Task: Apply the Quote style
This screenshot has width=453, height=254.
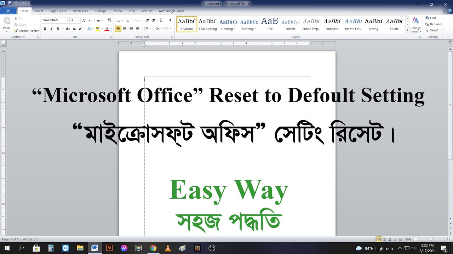Action: (394, 24)
